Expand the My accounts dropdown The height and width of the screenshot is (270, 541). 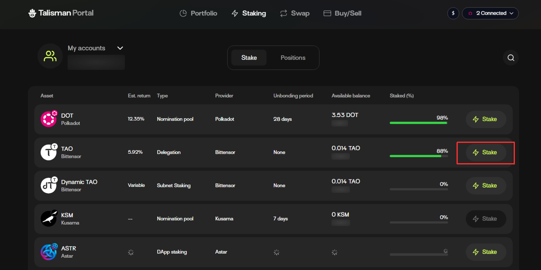click(120, 48)
